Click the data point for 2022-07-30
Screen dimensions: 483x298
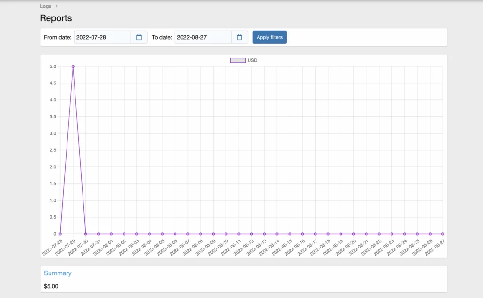86,234
